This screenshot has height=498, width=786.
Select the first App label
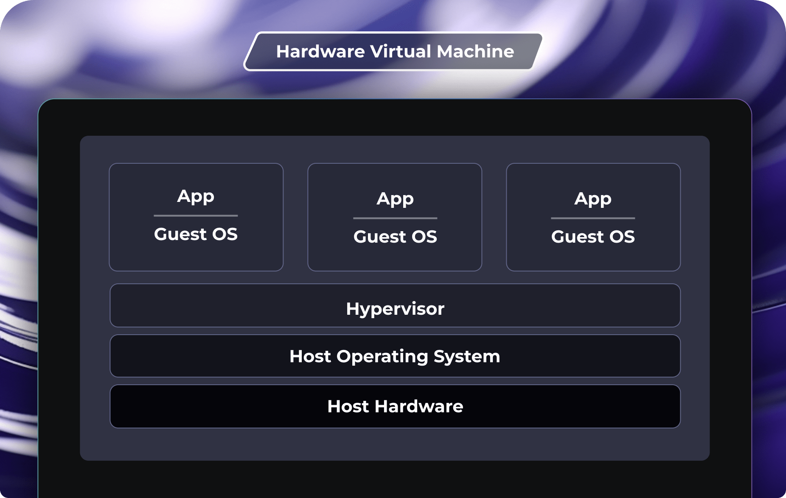(x=196, y=196)
